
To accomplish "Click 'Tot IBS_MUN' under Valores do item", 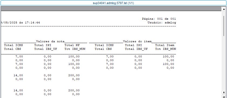I will coord(165,49).
